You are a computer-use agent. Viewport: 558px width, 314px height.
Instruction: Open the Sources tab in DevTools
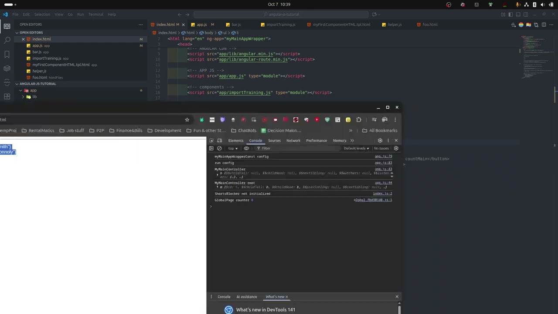[274, 140]
